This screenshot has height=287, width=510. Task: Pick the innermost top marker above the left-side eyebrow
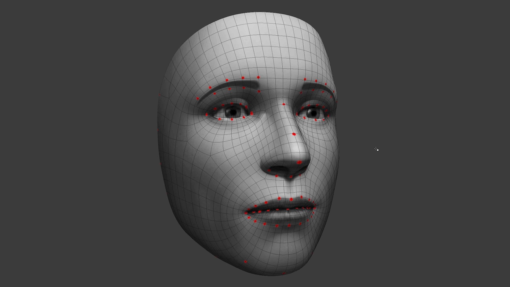[258, 77]
